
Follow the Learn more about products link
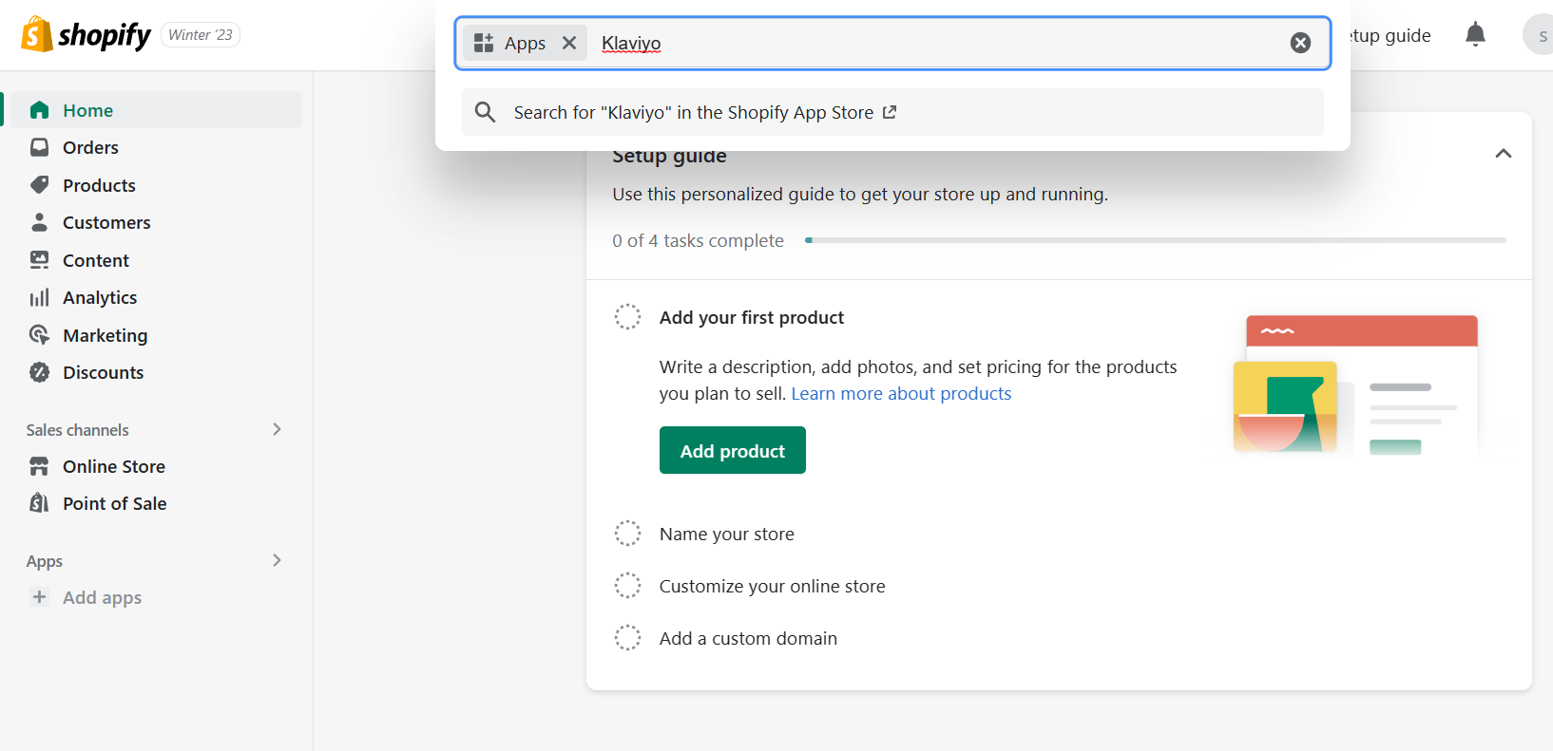[x=901, y=393]
